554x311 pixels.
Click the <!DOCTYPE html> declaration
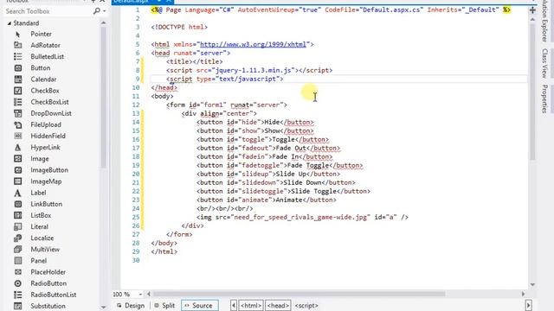179,27
